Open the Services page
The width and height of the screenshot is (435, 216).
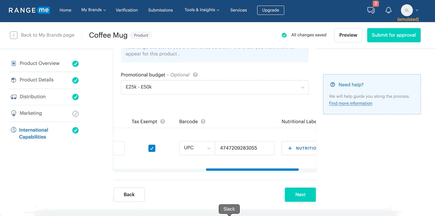tap(239, 10)
